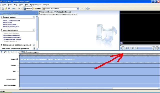This screenshot has width=160, height=93.
Task: Click the Наложение названия track label
Action: pyautogui.click(x=10, y=85)
